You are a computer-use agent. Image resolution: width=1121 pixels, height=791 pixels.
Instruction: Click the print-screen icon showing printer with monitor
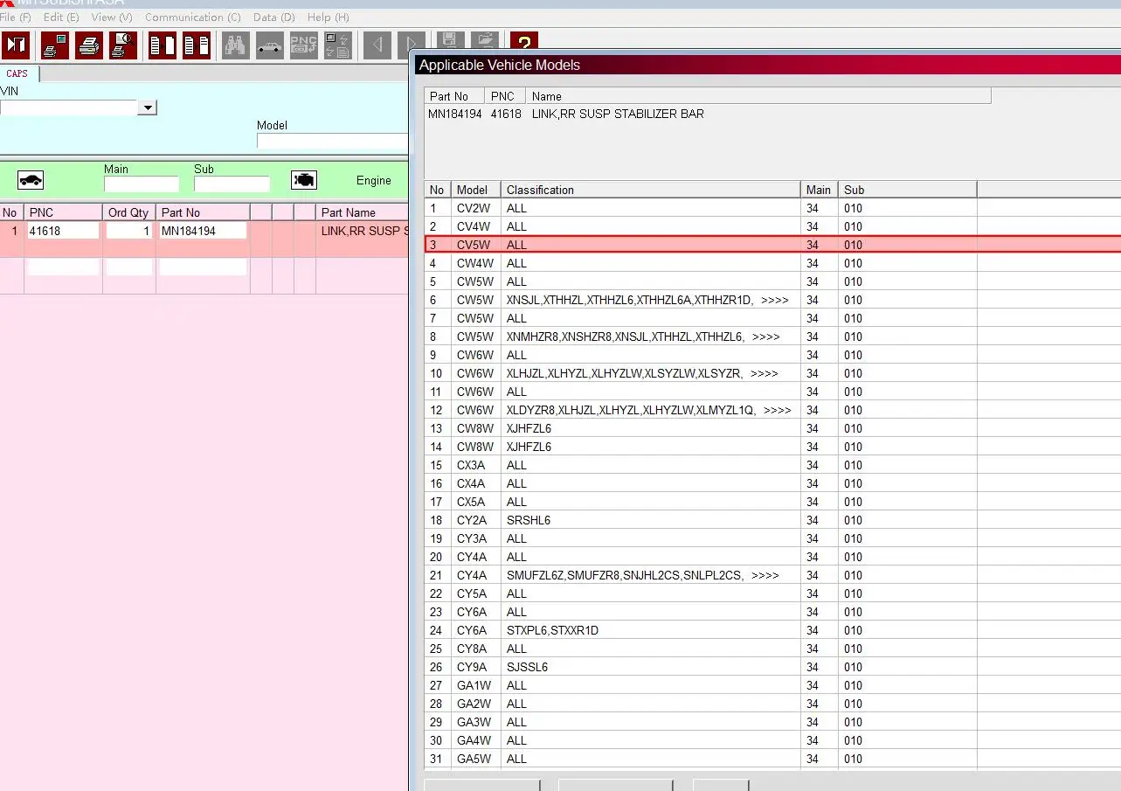click(55, 45)
